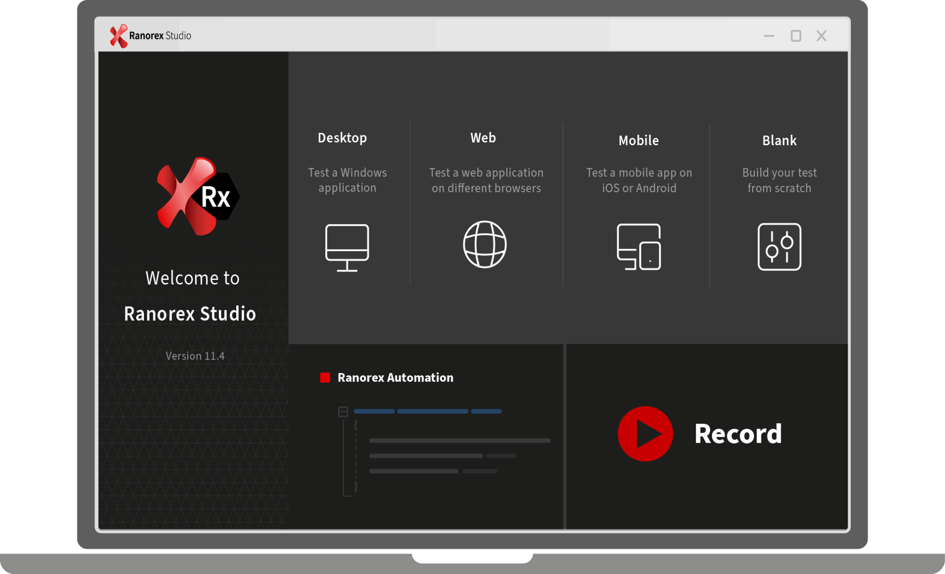Click the red square beside Ranorex Automation
This screenshot has height=574, width=945.
click(325, 377)
